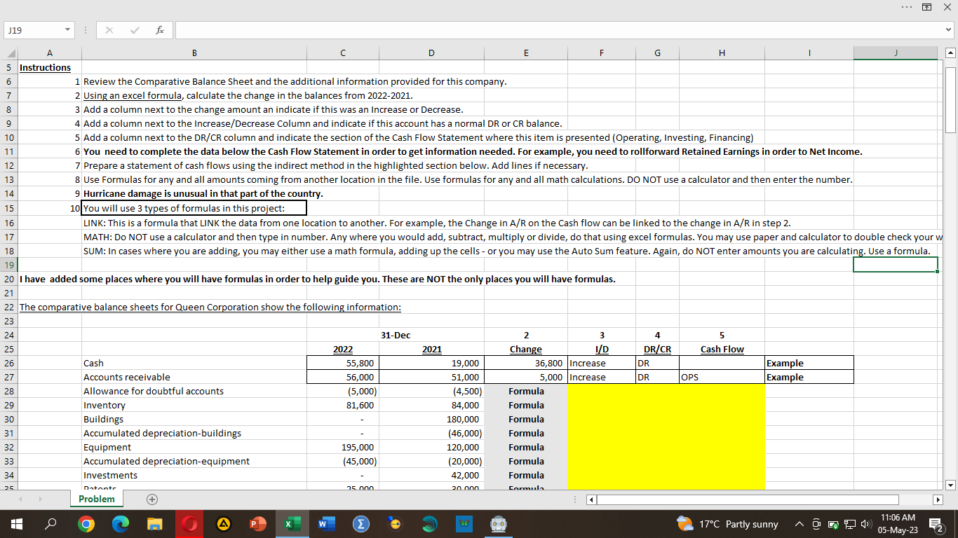Click vertical scrollbar up arrow

pos(951,53)
